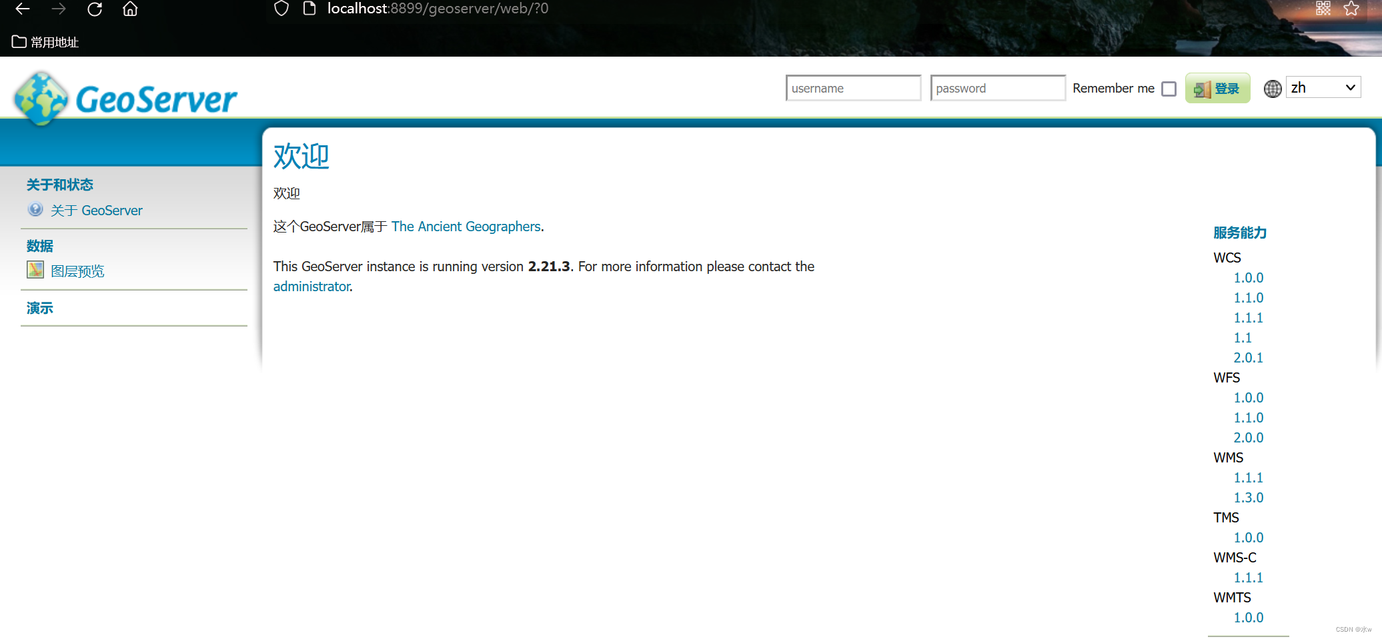Click the WMS-C service label

1235,558
